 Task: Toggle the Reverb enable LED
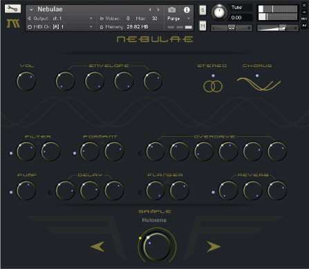click(x=213, y=192)
